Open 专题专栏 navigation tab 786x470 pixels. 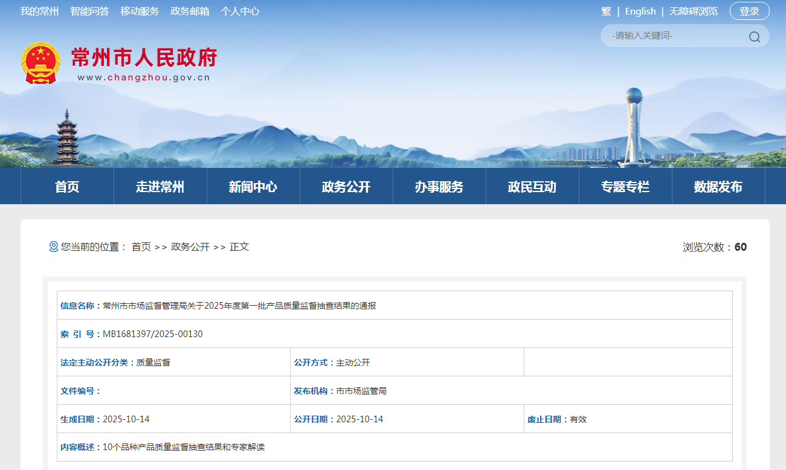click(x=625, y=187)
